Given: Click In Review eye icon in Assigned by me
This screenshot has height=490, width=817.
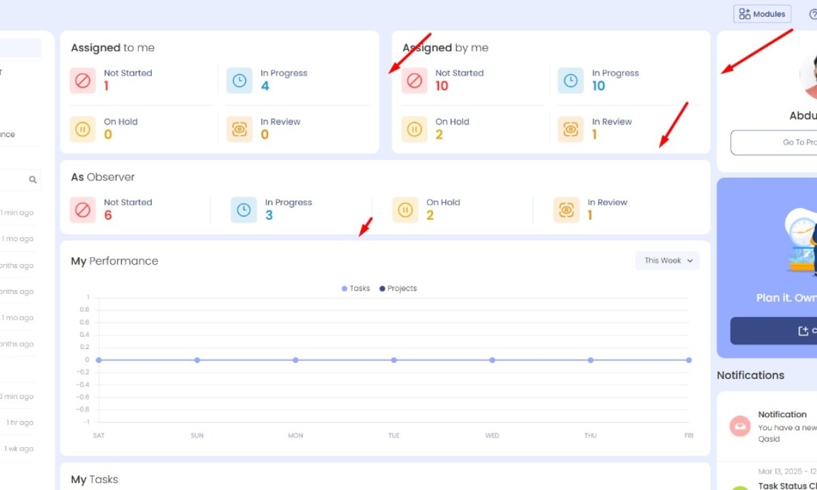Looking at the screenshot, I should tap(571, 129).
